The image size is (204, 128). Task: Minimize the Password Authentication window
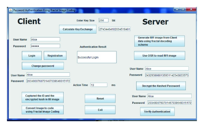tap(177, 10)
